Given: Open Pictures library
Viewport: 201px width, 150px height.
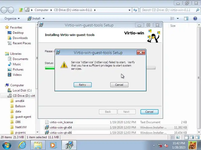Looking at the screenshot, I should point(16,69).
